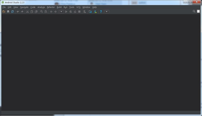The height and width of the screenshot is (116, 202).
Task: Open the Code menu
Action: (x=33, y=7)
